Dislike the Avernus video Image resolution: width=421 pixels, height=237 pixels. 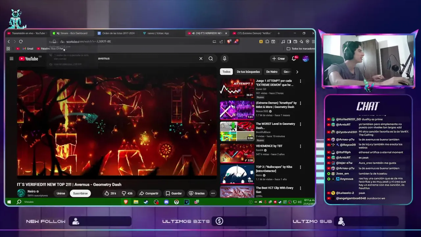127,193
